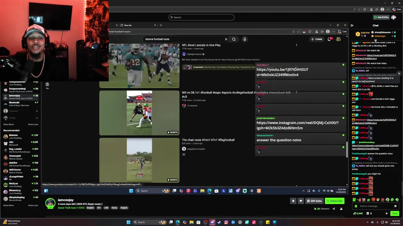Open kimmee channel in Recommended sidebar
The width and height of the screenshot is (403, 226).
(20, 136)
